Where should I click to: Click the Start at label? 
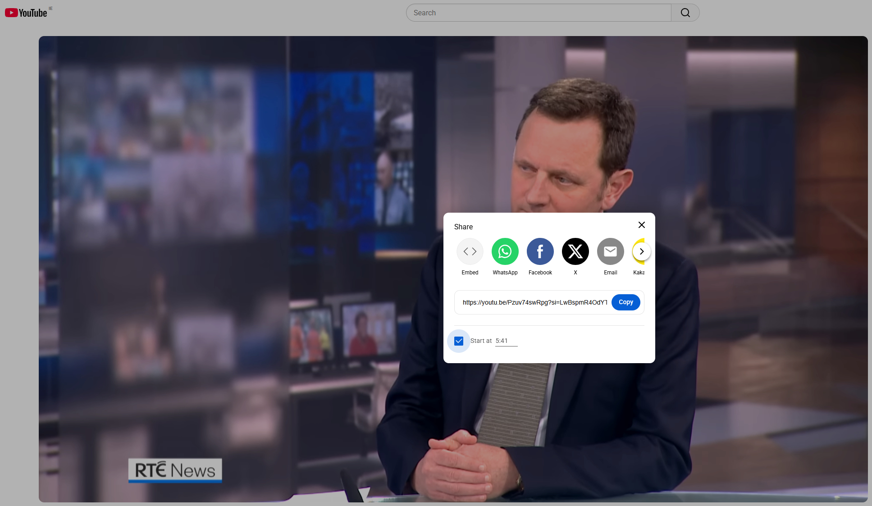tap(481, 341)
